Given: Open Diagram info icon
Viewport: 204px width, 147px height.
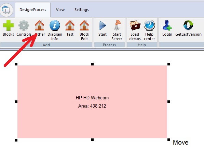Looking at the screenshot, I should click(x=55, y=25).
